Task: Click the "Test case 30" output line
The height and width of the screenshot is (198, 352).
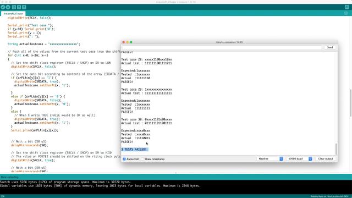Action: click(x=147, y=119)
